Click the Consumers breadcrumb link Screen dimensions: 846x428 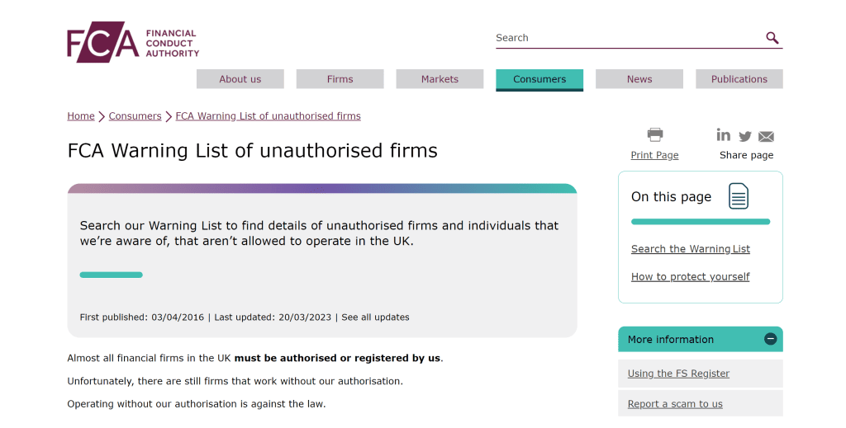point(135,116)
